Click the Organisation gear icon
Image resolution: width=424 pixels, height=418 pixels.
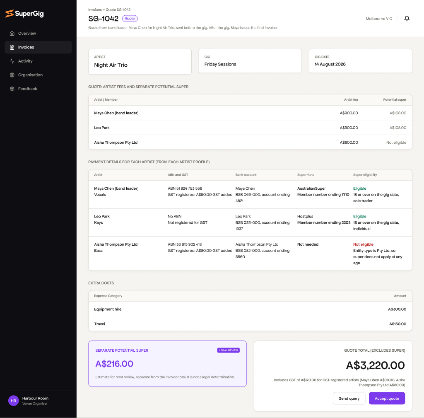pos(12,75)
